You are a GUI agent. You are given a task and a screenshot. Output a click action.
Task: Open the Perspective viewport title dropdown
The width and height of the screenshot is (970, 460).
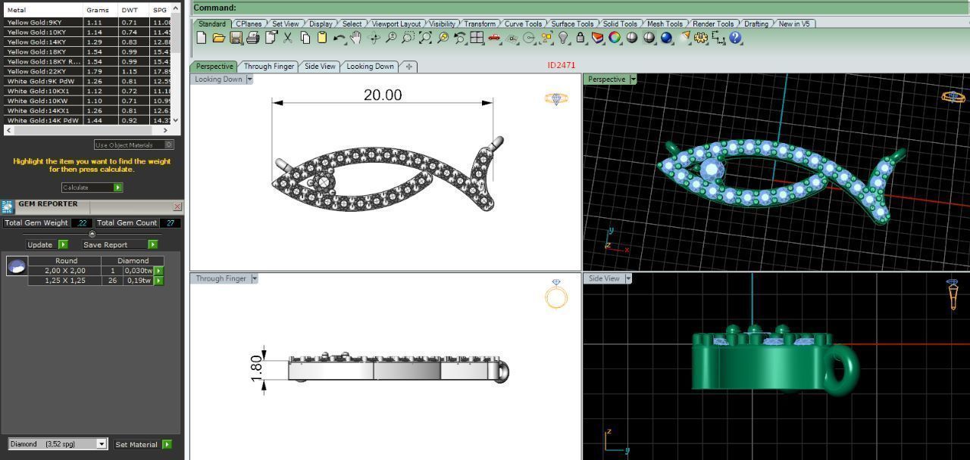633,79
